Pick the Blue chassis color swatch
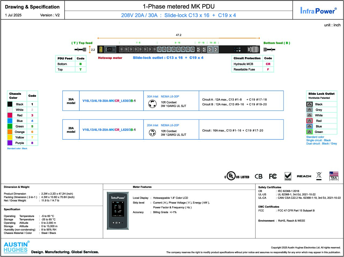The image size is (344, 257). click(10, 121)
